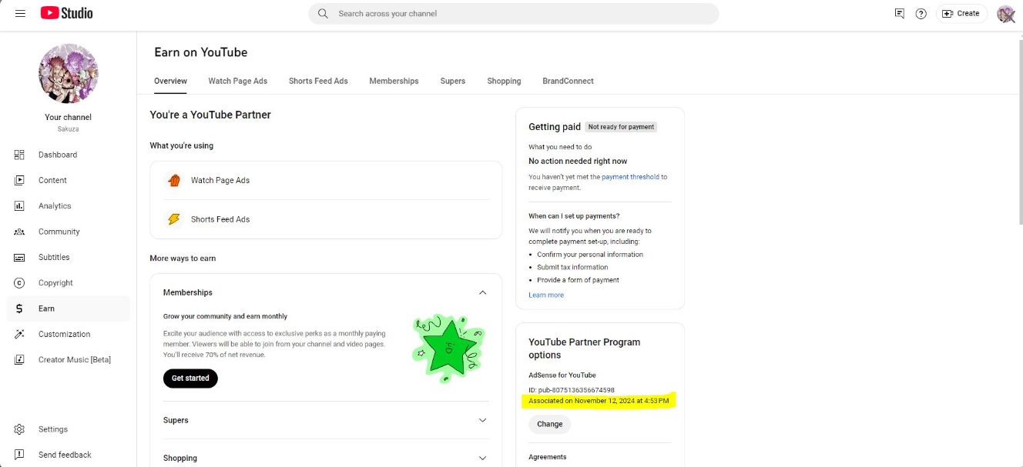The width and height of the screenshot is (1023, 467).
Task: Click the Analytics bar chart icon
Action: click(x=20, y=206)
